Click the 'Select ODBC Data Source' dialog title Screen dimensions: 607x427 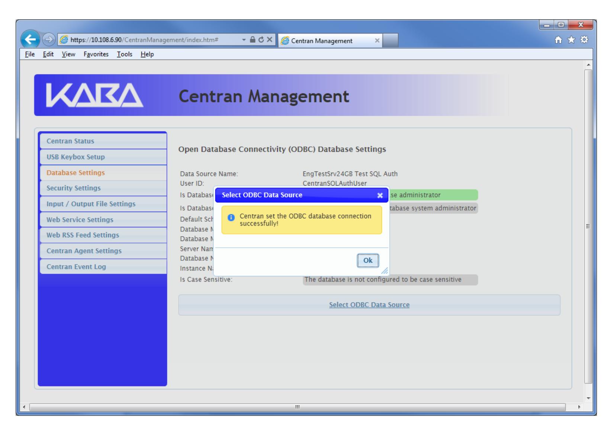pos(262,195)
